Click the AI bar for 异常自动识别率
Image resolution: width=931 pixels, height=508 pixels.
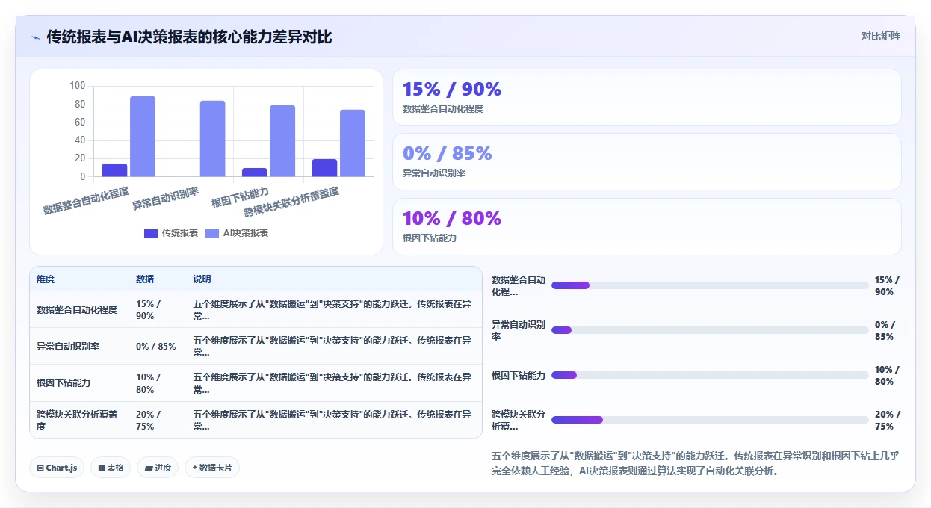point(212,139)
